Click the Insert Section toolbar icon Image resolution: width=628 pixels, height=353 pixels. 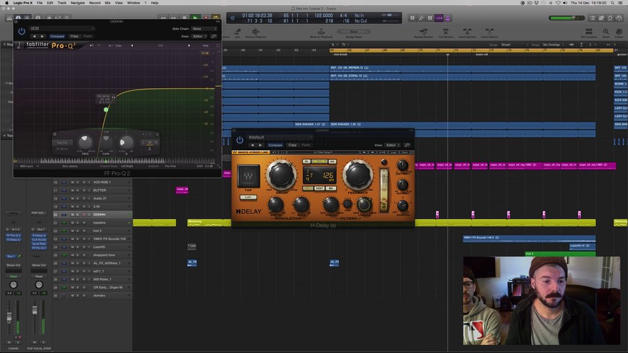click(467, 33)
